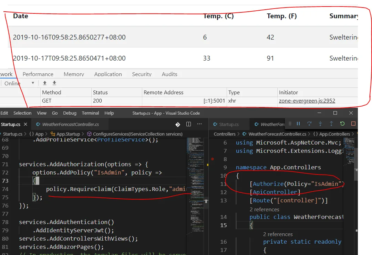Open the More Actions ellipsis in left editor
This screenshot has height=255, width=372.
coord(199,124)
